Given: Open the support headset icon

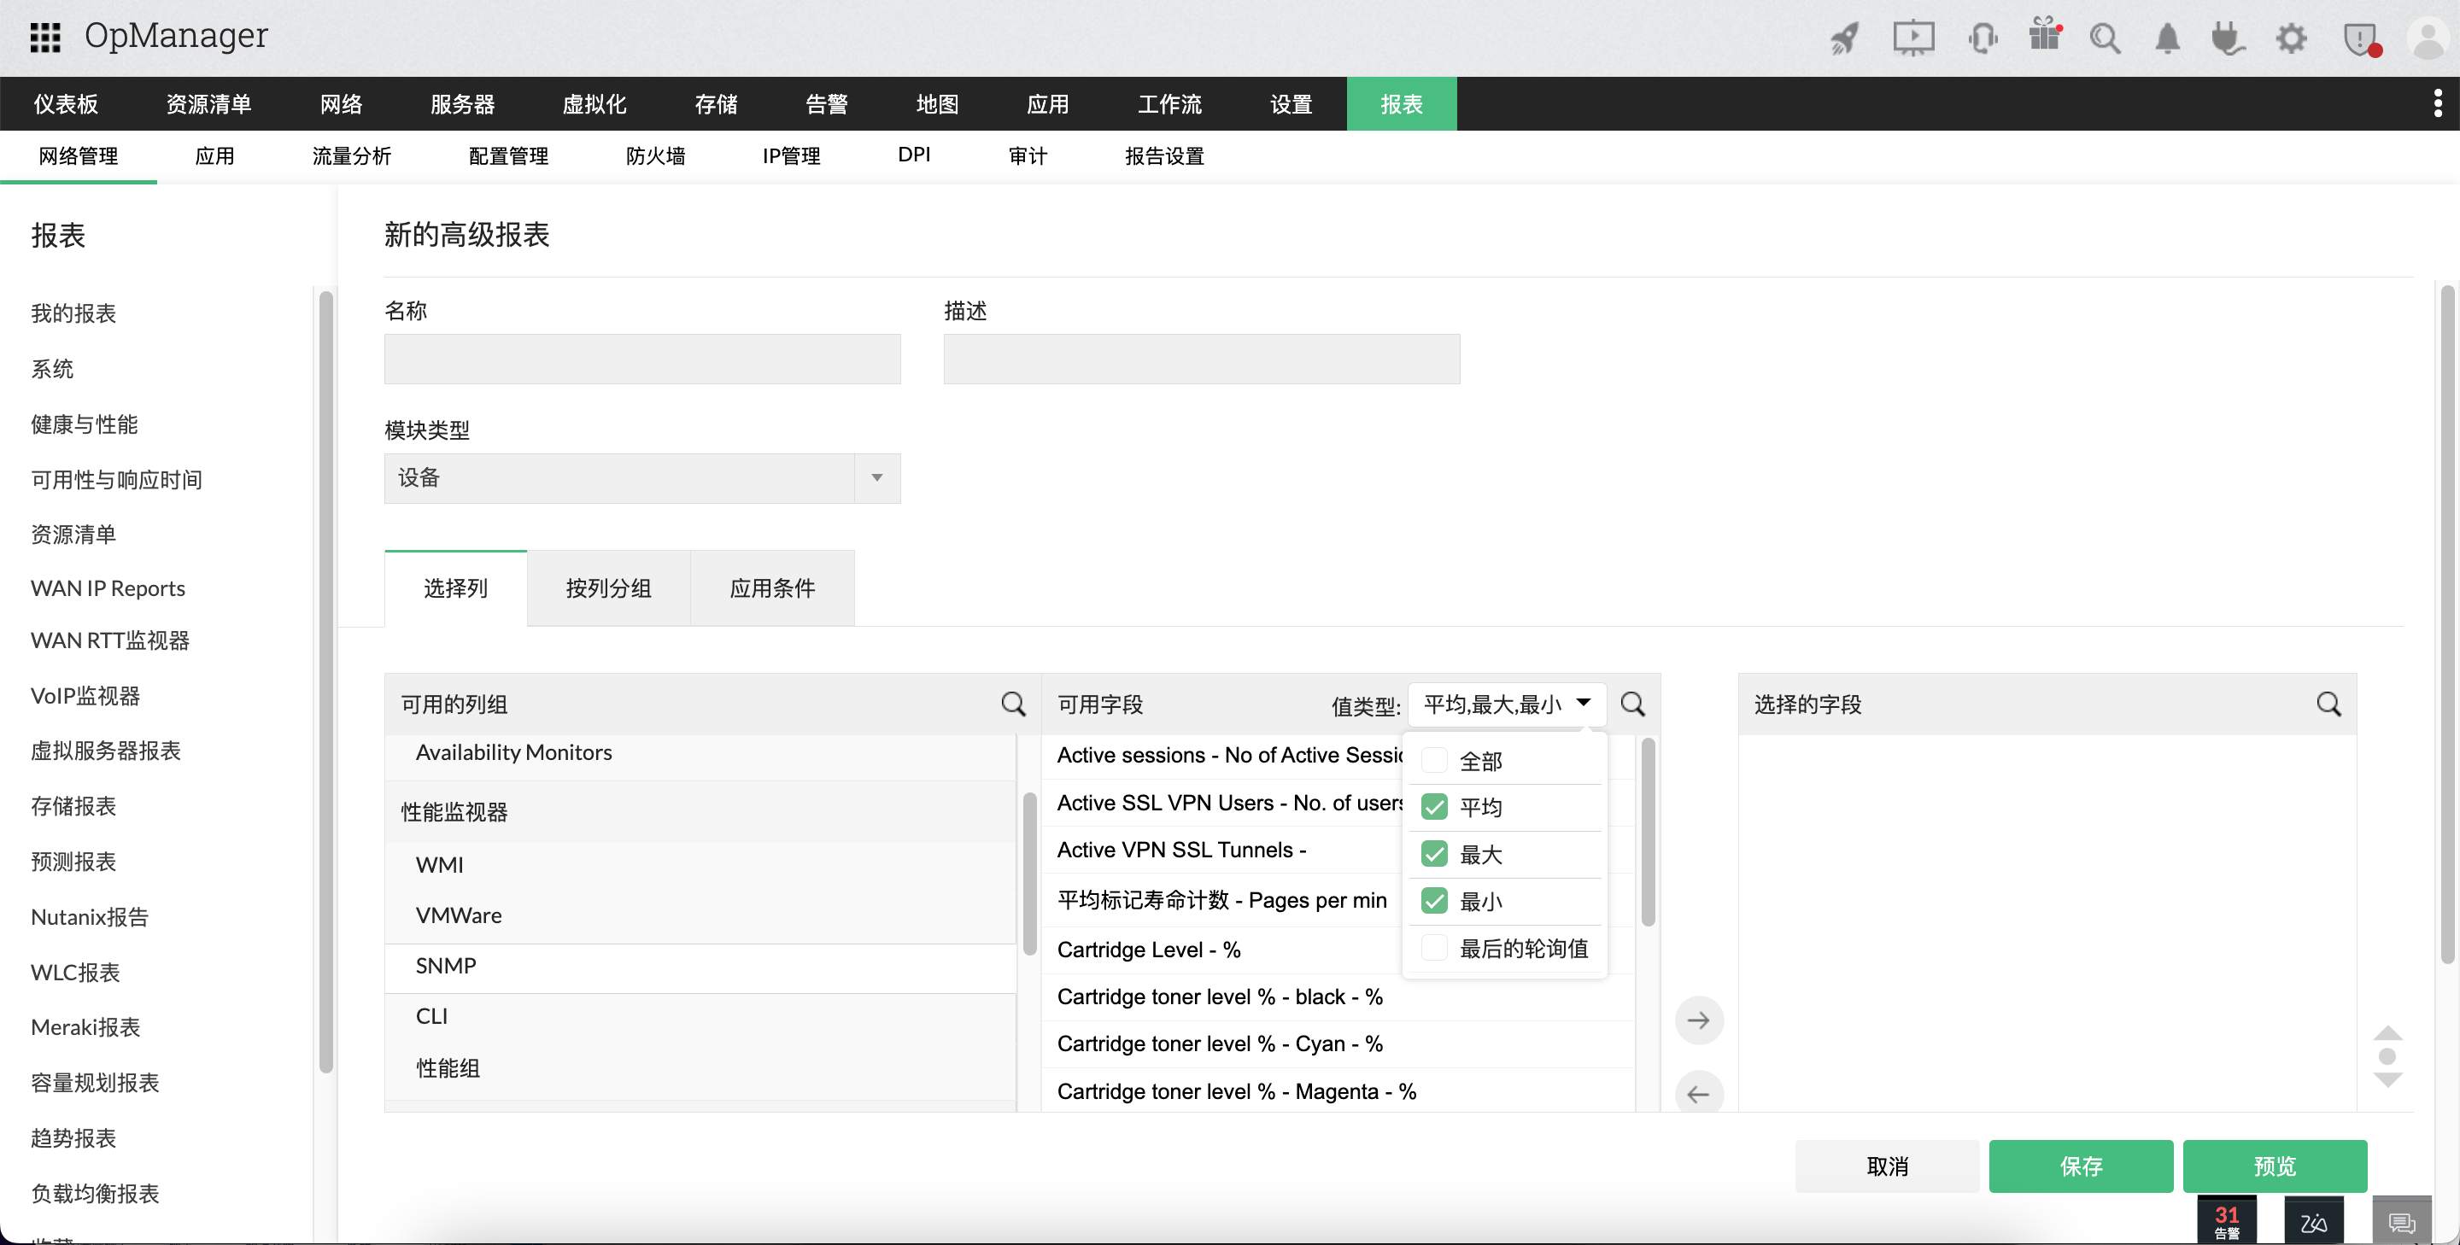Looking at the screenshot, I should pos(1982,38).
